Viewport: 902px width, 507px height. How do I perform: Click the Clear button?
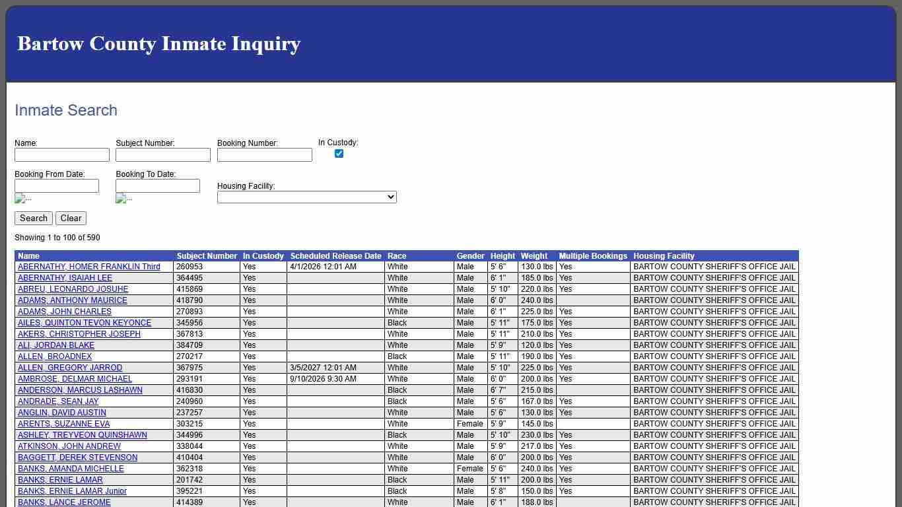coord(71,218)
